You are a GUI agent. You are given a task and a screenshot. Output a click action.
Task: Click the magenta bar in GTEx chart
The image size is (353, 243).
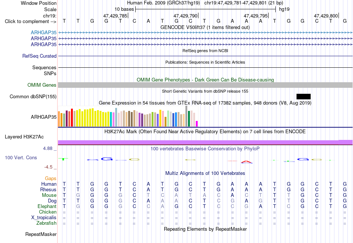pyautogui.click(x=197, y=124)
